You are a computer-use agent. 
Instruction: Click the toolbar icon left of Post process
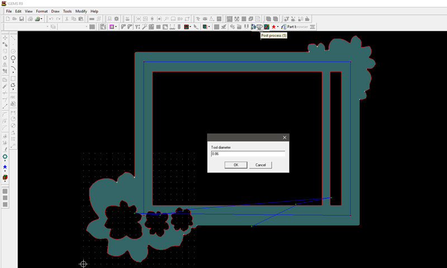[253, 27]
